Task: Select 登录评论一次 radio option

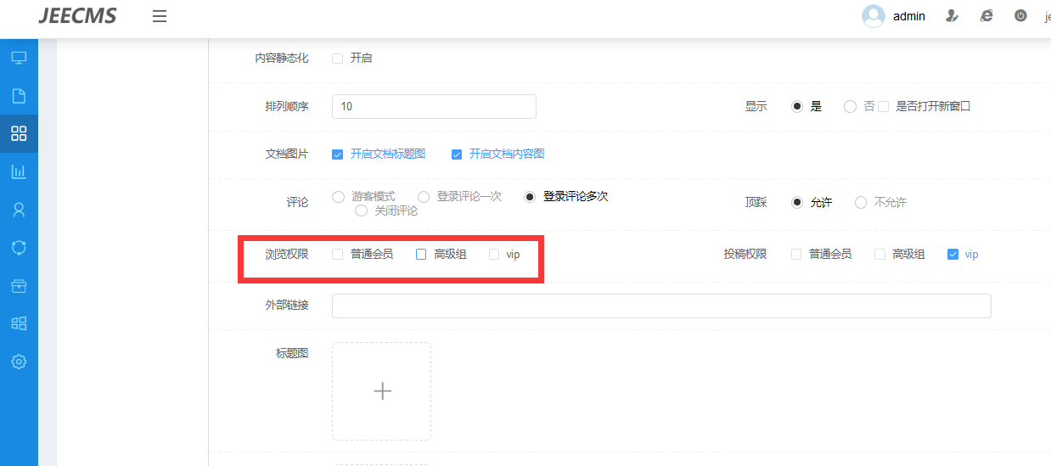Action: [x=423, y=197]
